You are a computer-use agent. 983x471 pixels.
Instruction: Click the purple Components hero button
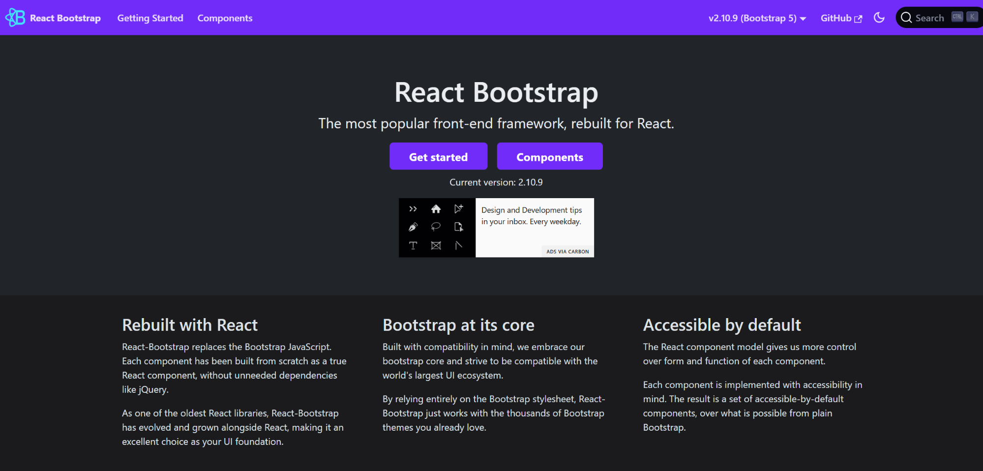(550, 156)
